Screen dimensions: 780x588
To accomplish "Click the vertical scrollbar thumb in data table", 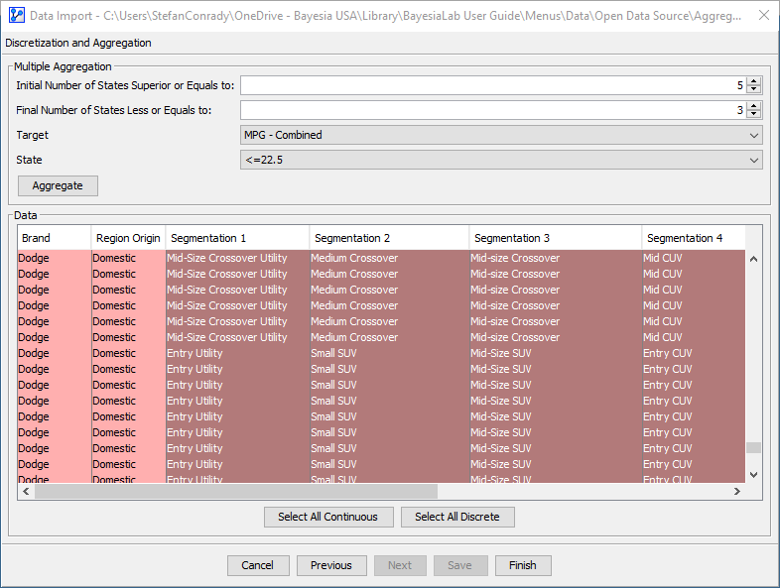I will [x=753, y=447].
